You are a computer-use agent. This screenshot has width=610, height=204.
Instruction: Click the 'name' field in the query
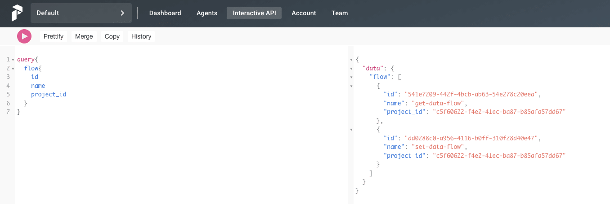[x=38, y=86]
